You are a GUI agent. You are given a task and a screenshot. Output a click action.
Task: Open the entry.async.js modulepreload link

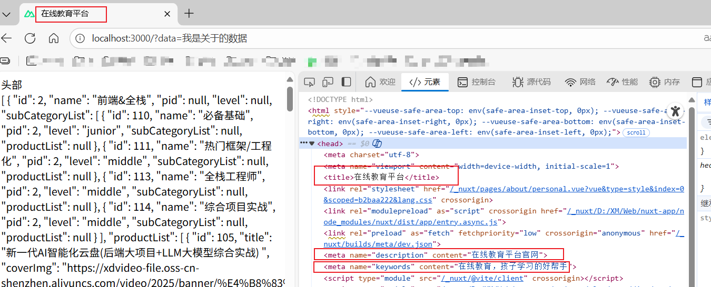(504, 216)
